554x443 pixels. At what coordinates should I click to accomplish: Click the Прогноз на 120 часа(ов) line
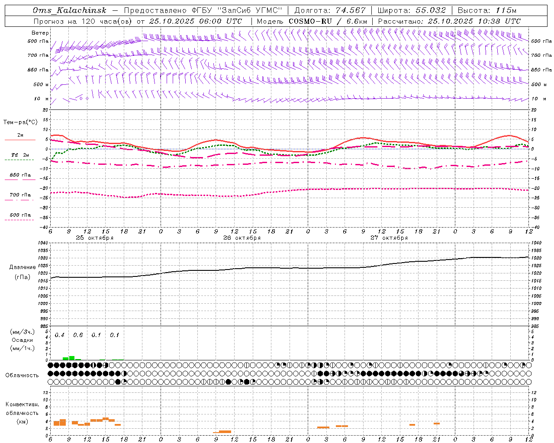pyautogui.click(x=138, y=21)
